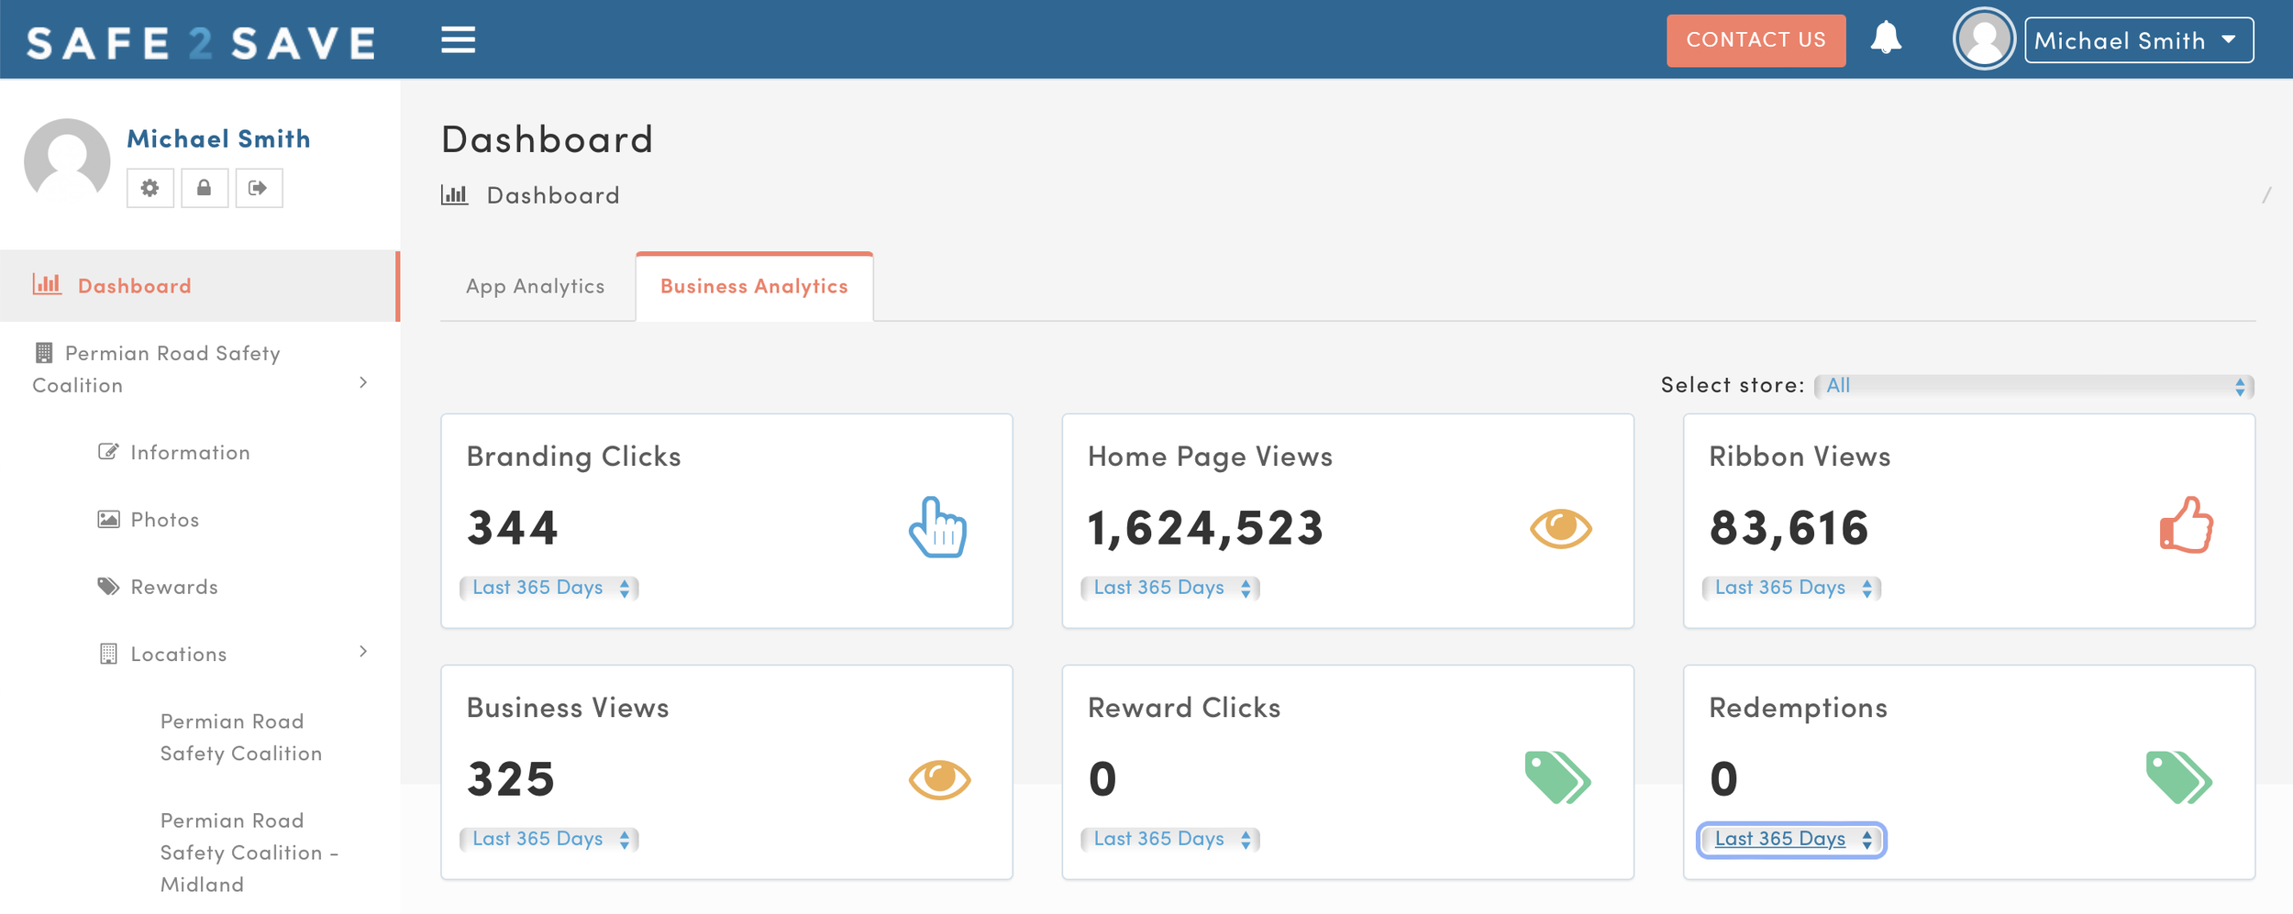This screenshot has width=2293, height=914.
Task: Click the Redemptions tags icon
Action: point(2179,777)
